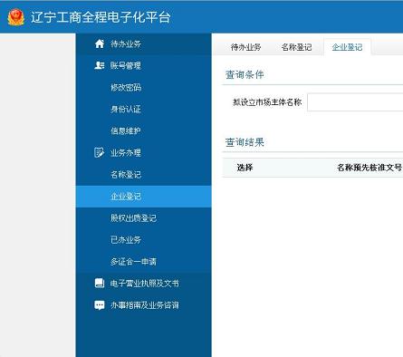The height and width of the screenshot is (357, 403).
Task: Open 办事指南及业务咨询 in sidebar
Action: click(x=144, y=305)
